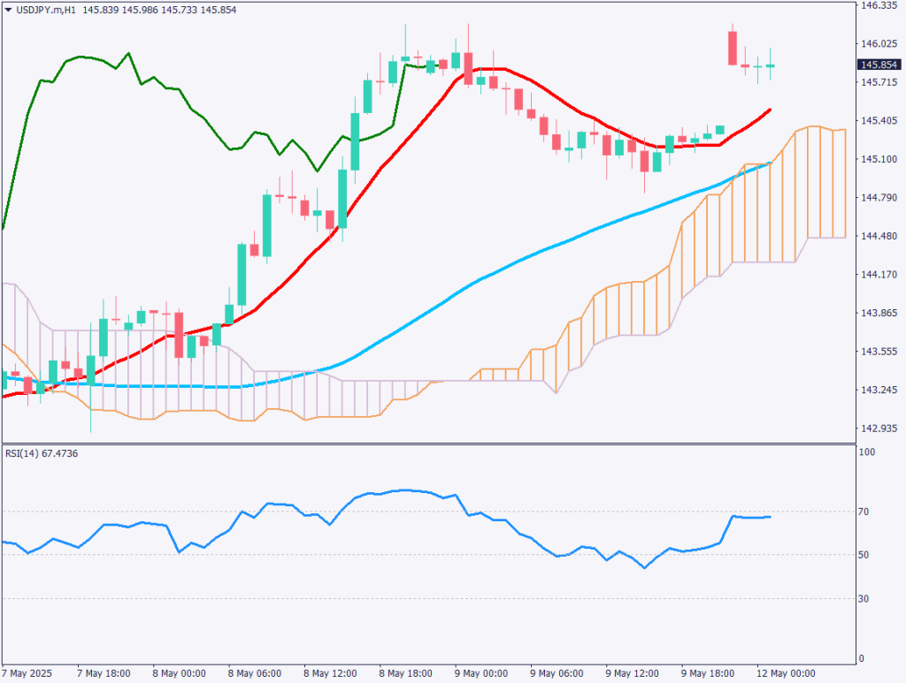This screenshot has width=906, height=683.
Task: Select the 7 May 2025 date label
Action: click(28, 673)
